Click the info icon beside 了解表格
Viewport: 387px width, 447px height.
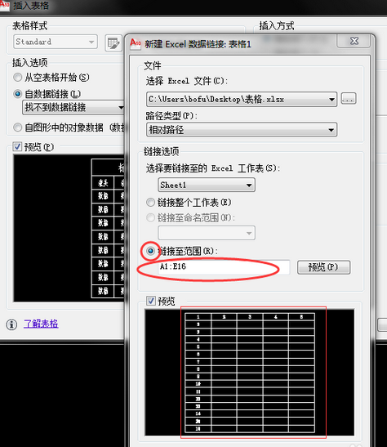pyautogui.click(x=11, y=324)
